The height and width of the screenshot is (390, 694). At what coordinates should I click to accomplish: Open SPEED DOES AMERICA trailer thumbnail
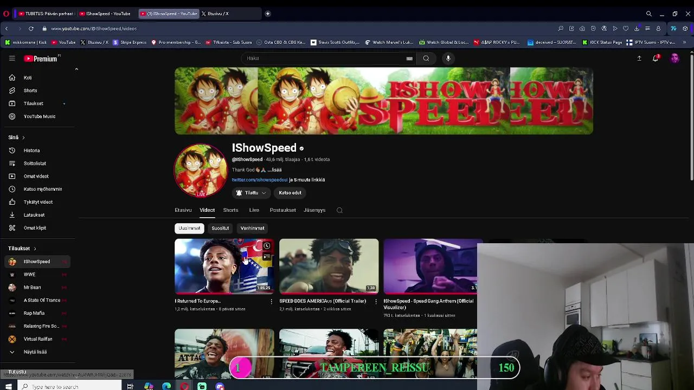[x=329, y=266]
